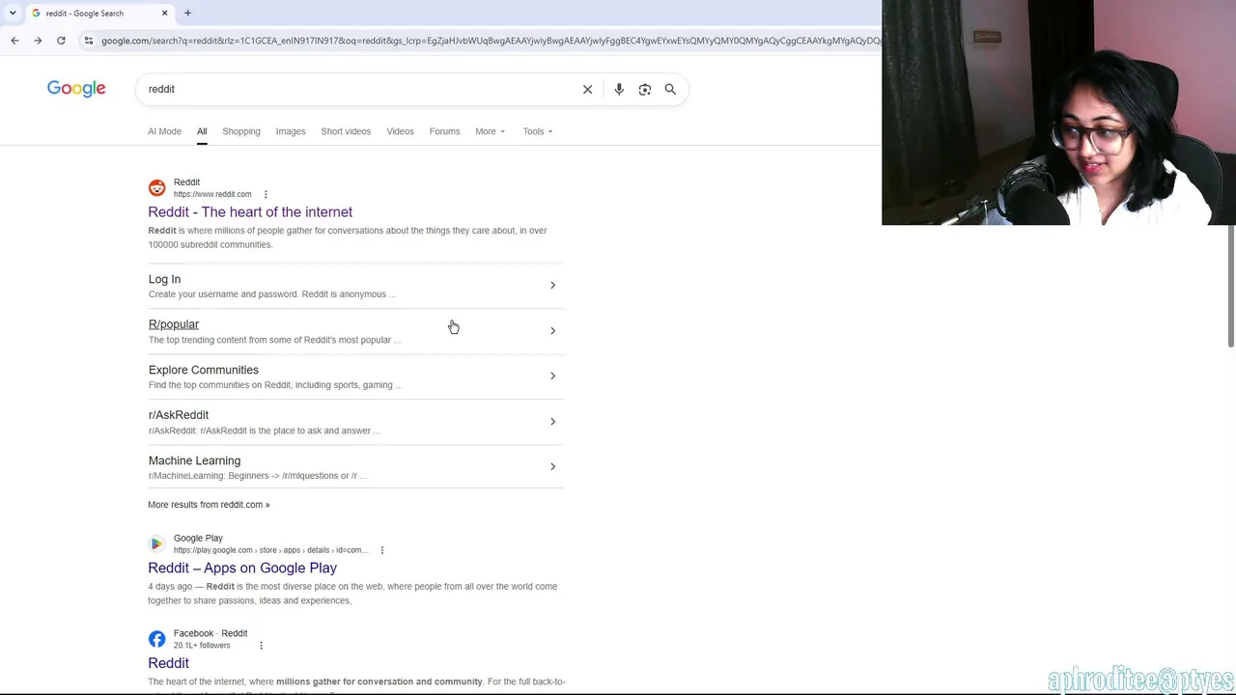This screenshot has width=1236, height=695.
Task: Reload the page with the refresh icon
Action: pyautogui.click(x=61, y=41)
